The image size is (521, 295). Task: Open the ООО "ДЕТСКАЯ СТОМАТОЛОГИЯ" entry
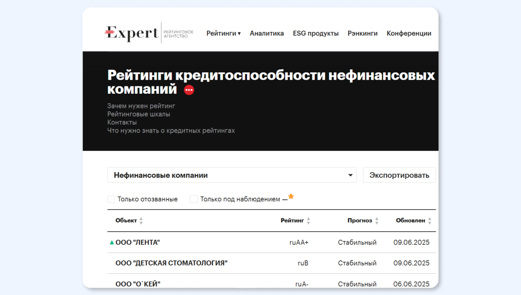[x=171, y=263]
